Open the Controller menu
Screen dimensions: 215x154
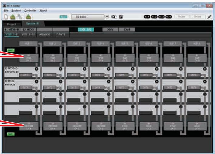[30, 11]
